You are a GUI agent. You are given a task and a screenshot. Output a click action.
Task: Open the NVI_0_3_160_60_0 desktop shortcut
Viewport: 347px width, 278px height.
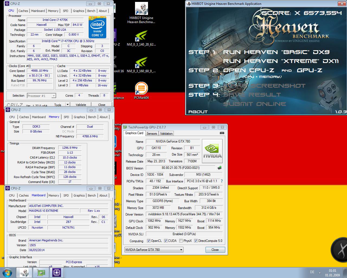pos(141,65)
